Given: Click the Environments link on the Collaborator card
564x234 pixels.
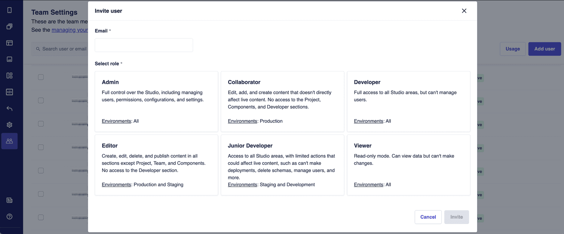Looking at the screenshot, I should [x=242, y=121].
